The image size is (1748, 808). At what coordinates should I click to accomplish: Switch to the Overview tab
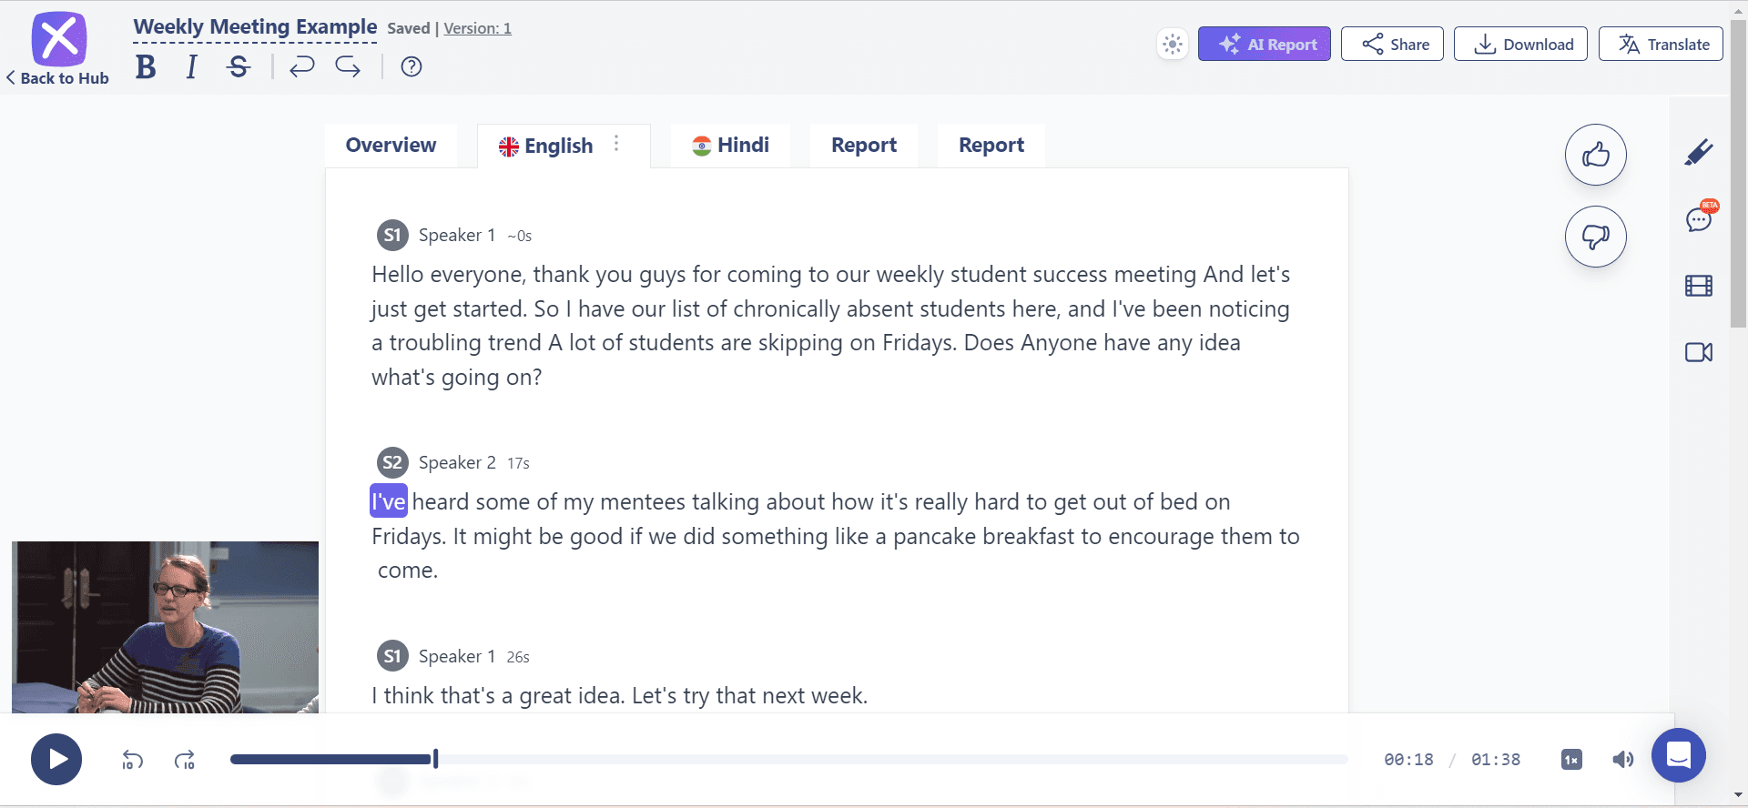391,146
